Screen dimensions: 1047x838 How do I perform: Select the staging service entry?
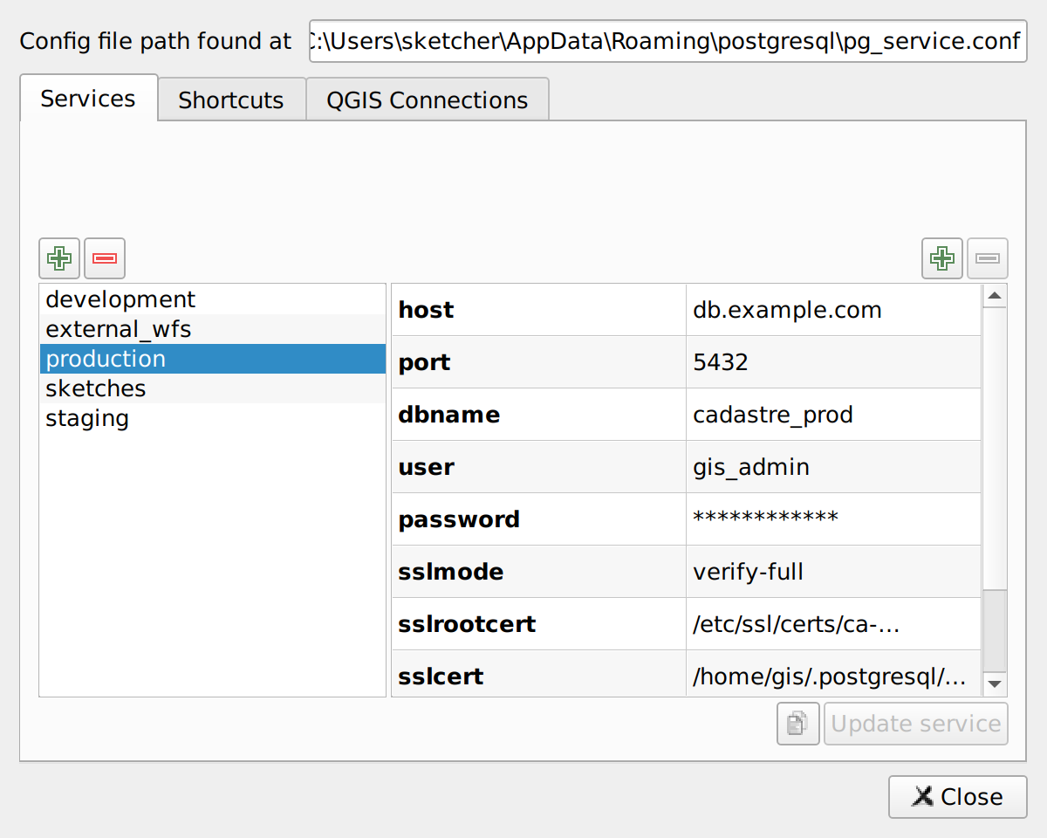pos(87,418)
